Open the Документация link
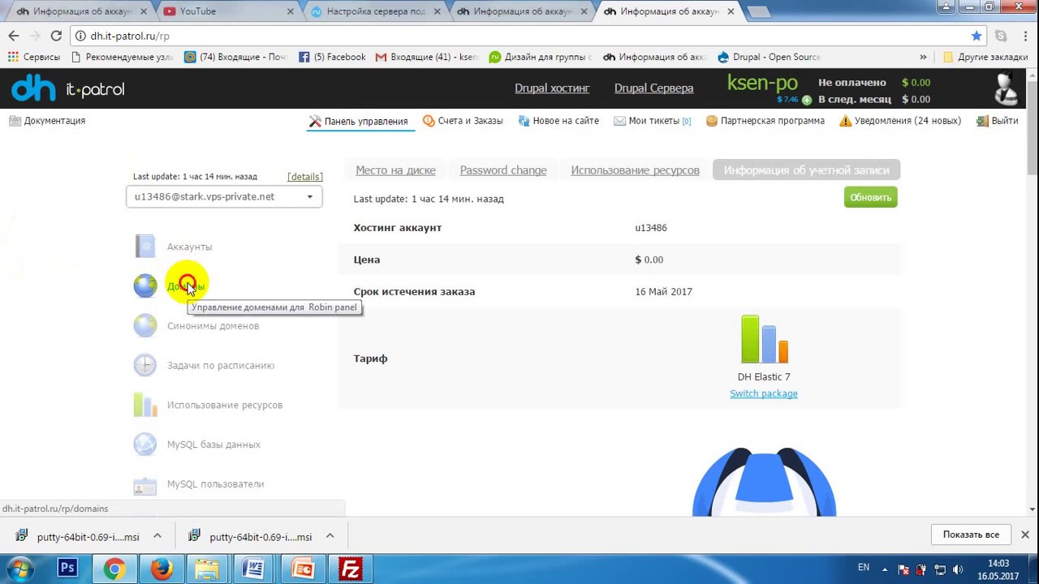 [x=47, y=121]
